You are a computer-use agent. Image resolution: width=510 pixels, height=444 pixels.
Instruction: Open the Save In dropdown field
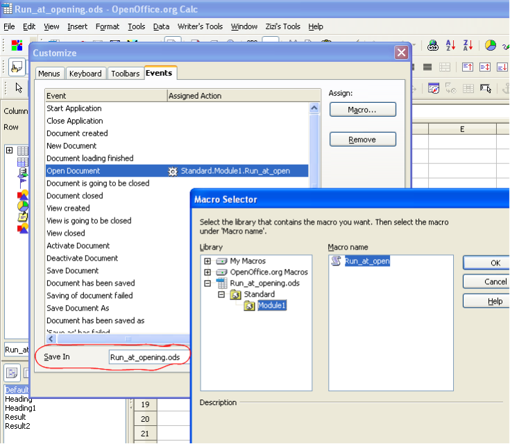click(149, 357)
